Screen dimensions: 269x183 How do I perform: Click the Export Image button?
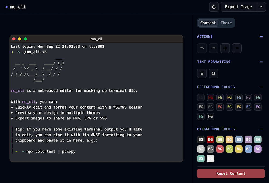(x=238, y=7)
